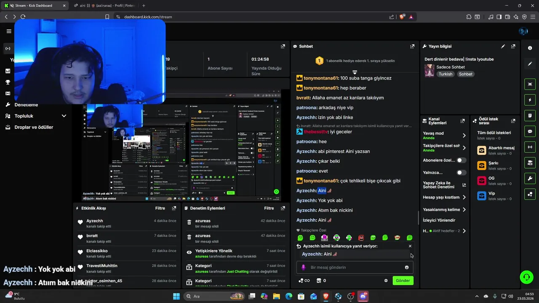Click the broadcast signal icon in right sidebar
Screen dimensions: 539x303
point(530,147)
